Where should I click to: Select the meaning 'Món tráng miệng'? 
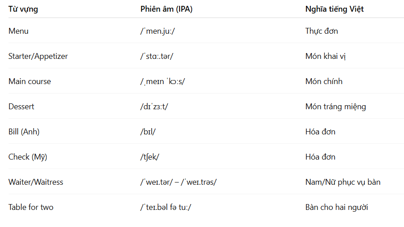[x=336, y=107]
